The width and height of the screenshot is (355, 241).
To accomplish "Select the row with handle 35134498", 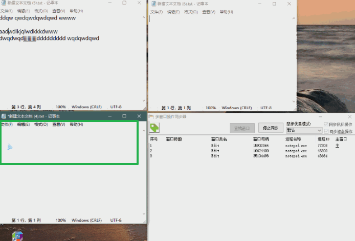I will pos(251,156).
